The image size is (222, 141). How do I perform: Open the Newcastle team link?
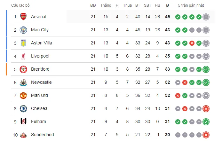coord(41,82)
